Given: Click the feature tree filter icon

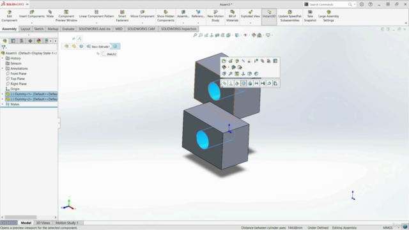Looking at the screenshot, I should [3, 47].
